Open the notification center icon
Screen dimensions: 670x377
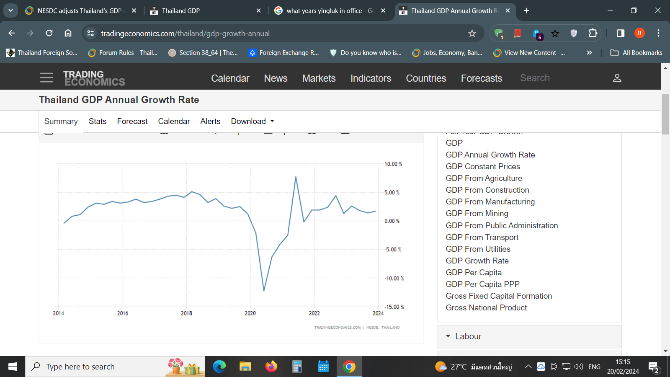click(654, 367)
